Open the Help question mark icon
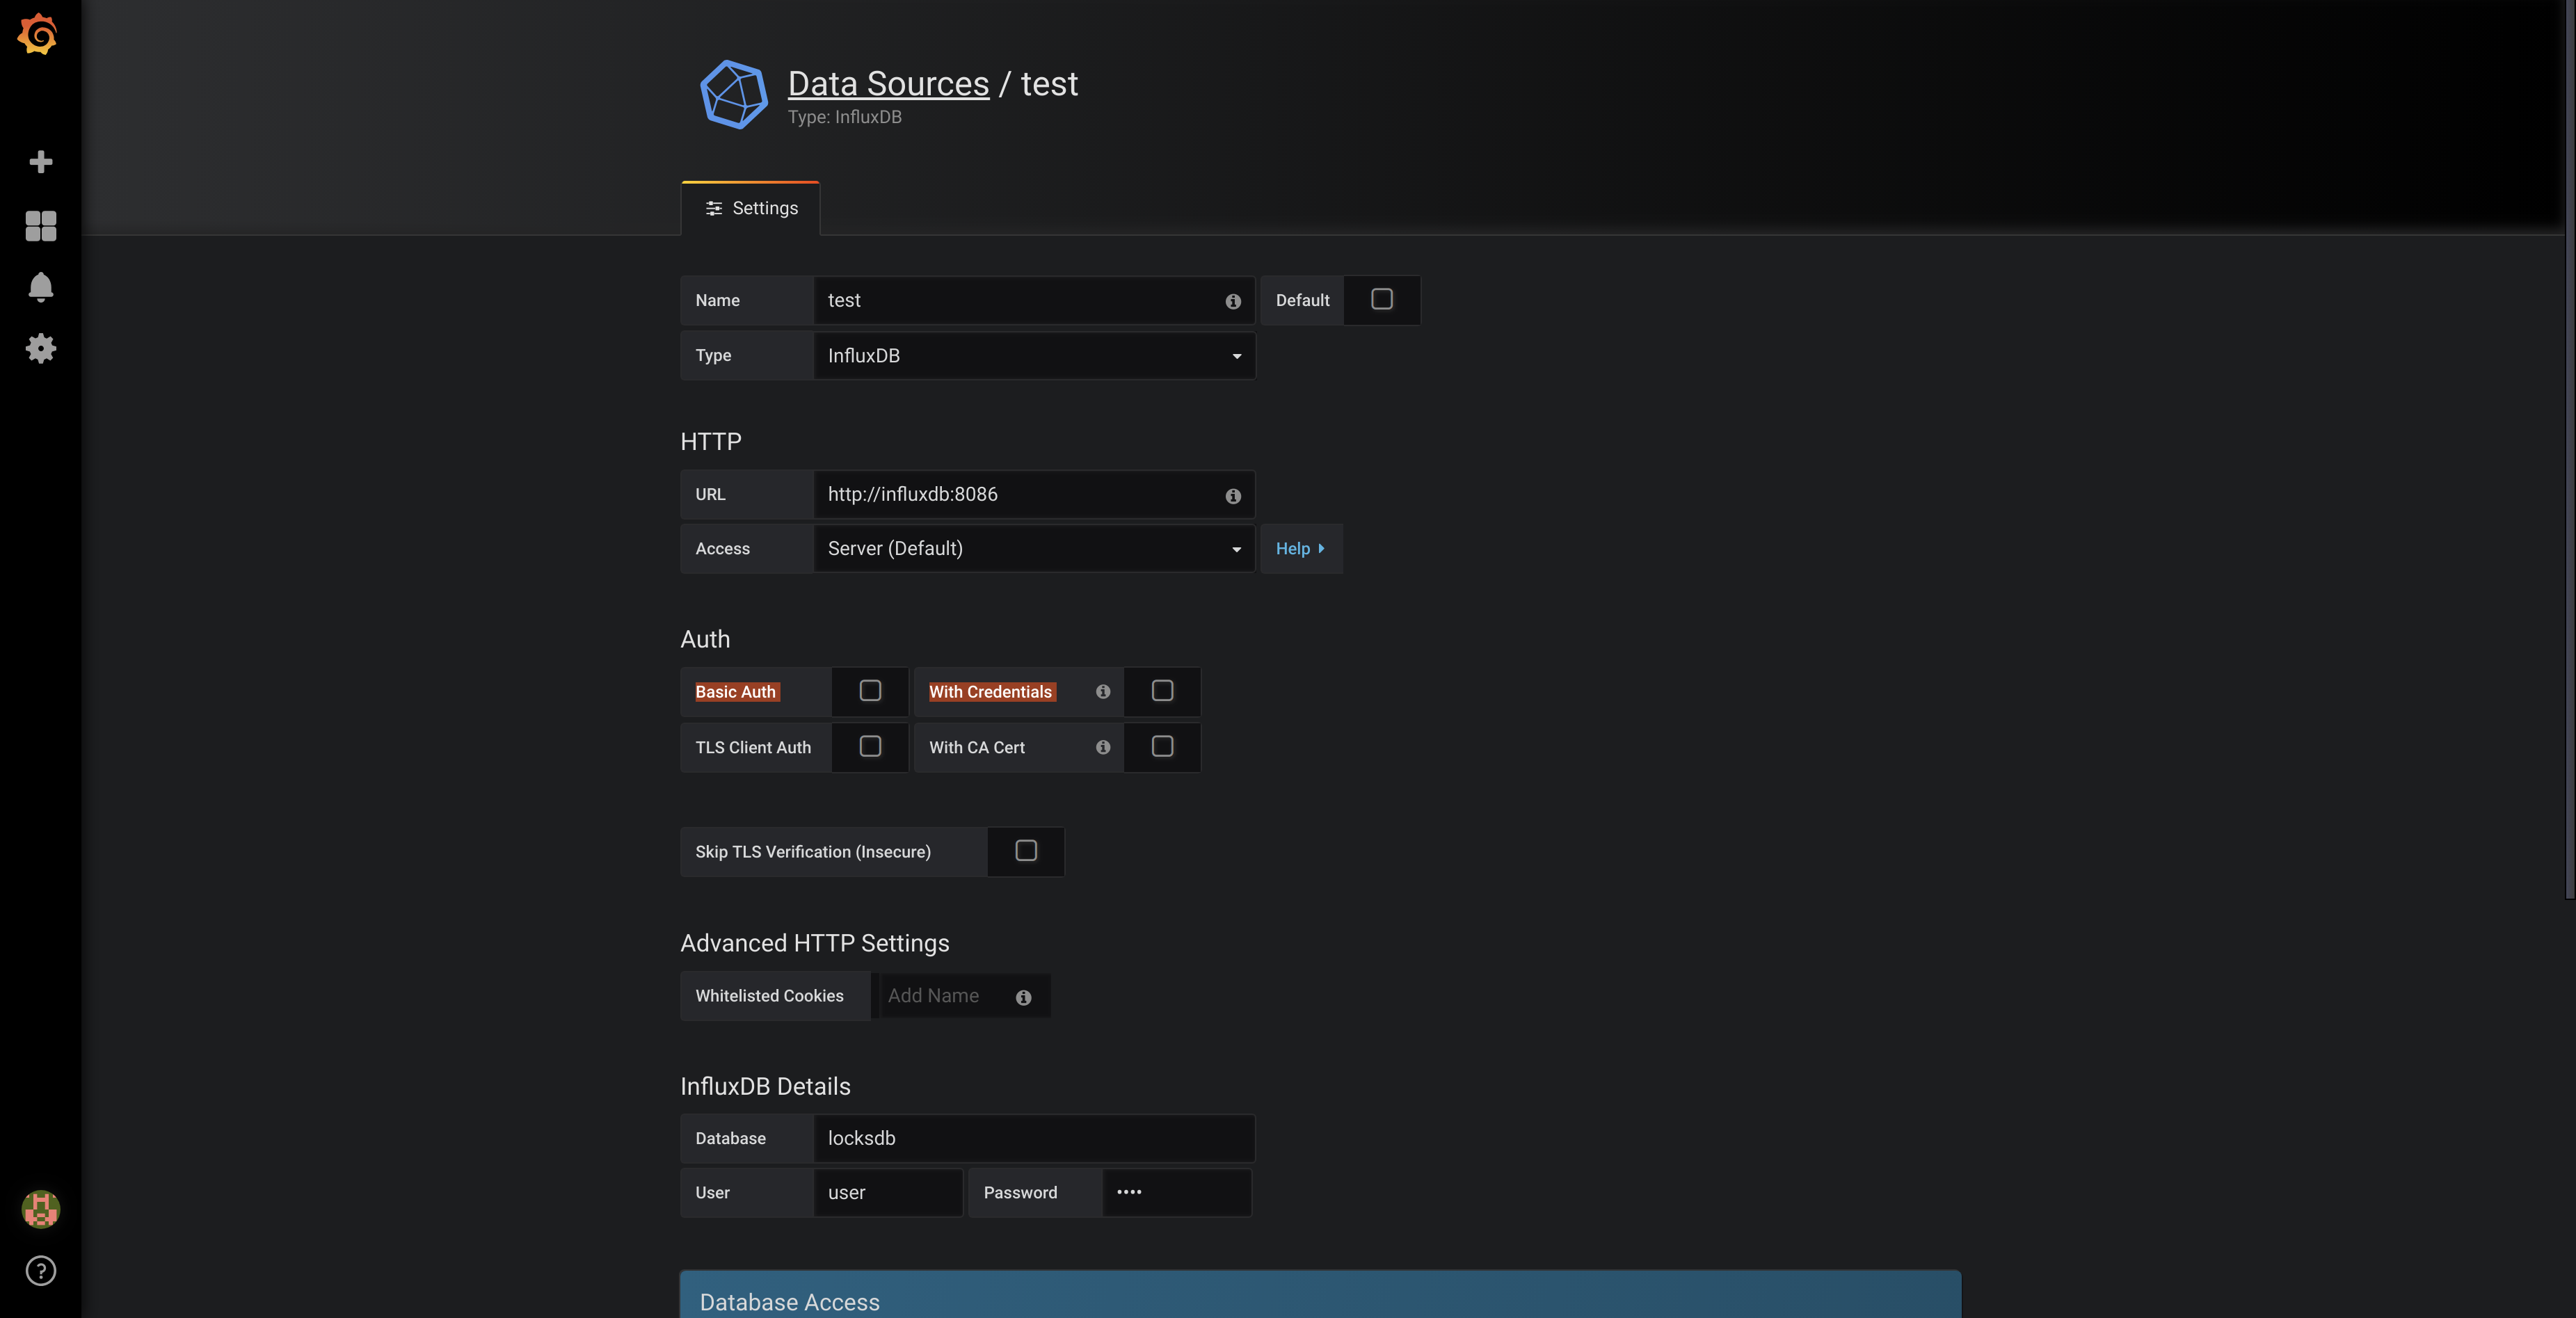This screenshot has width=2576, height=1318. [40, 1271]
